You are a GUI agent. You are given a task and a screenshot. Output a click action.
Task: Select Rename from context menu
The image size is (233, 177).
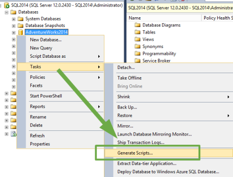click(60, 117)
